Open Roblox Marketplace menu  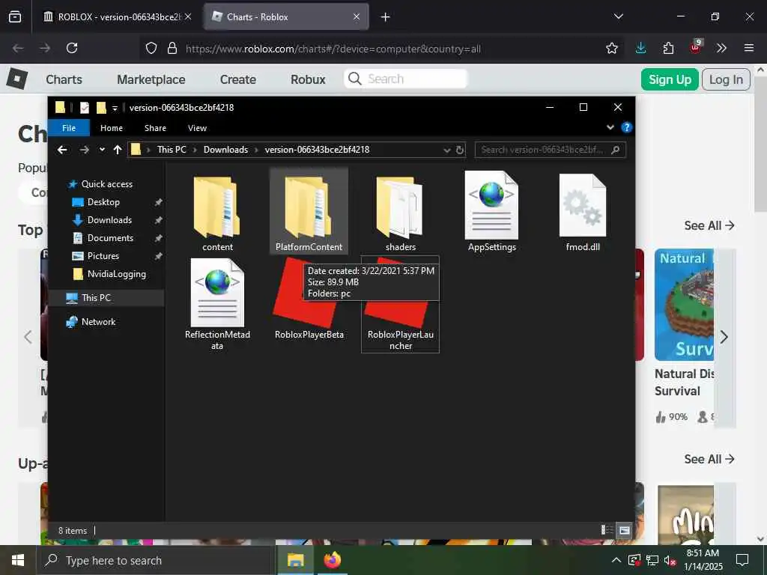151,79
